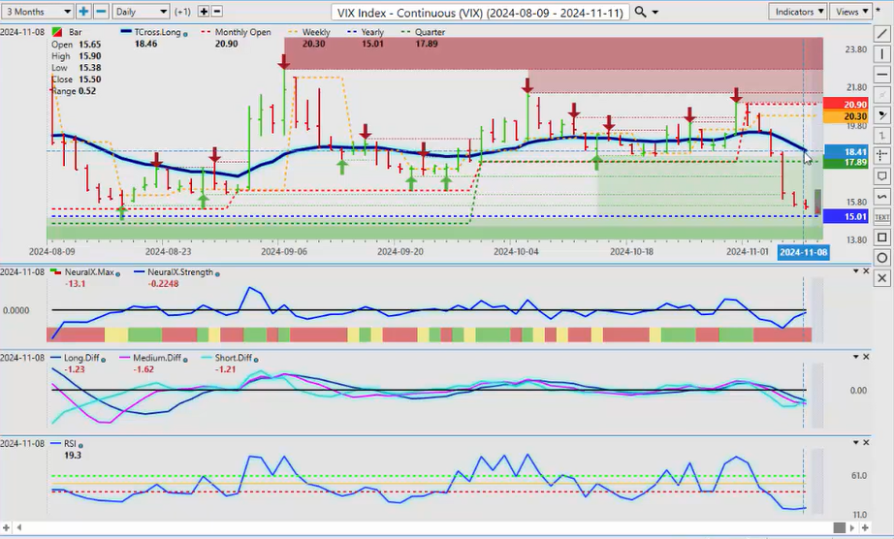The height and width of the screenshot is (539, 894).
Task: Choose the TEXT annotation tool
Action: (x=881, y=217)
